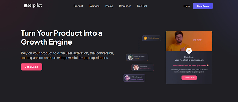Select Free Trial in navigation
Image resolution: width=238 pixels, height=102 pixels.
[142, 6]
